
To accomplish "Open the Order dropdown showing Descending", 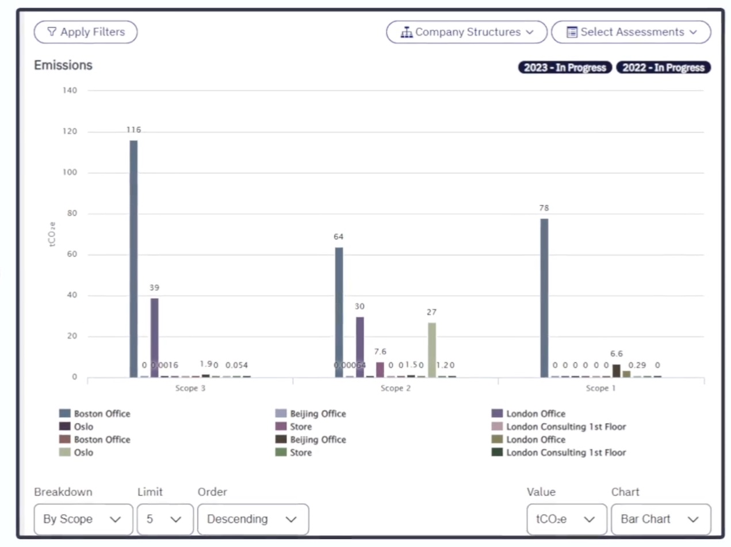I will (x=252, y=519).
